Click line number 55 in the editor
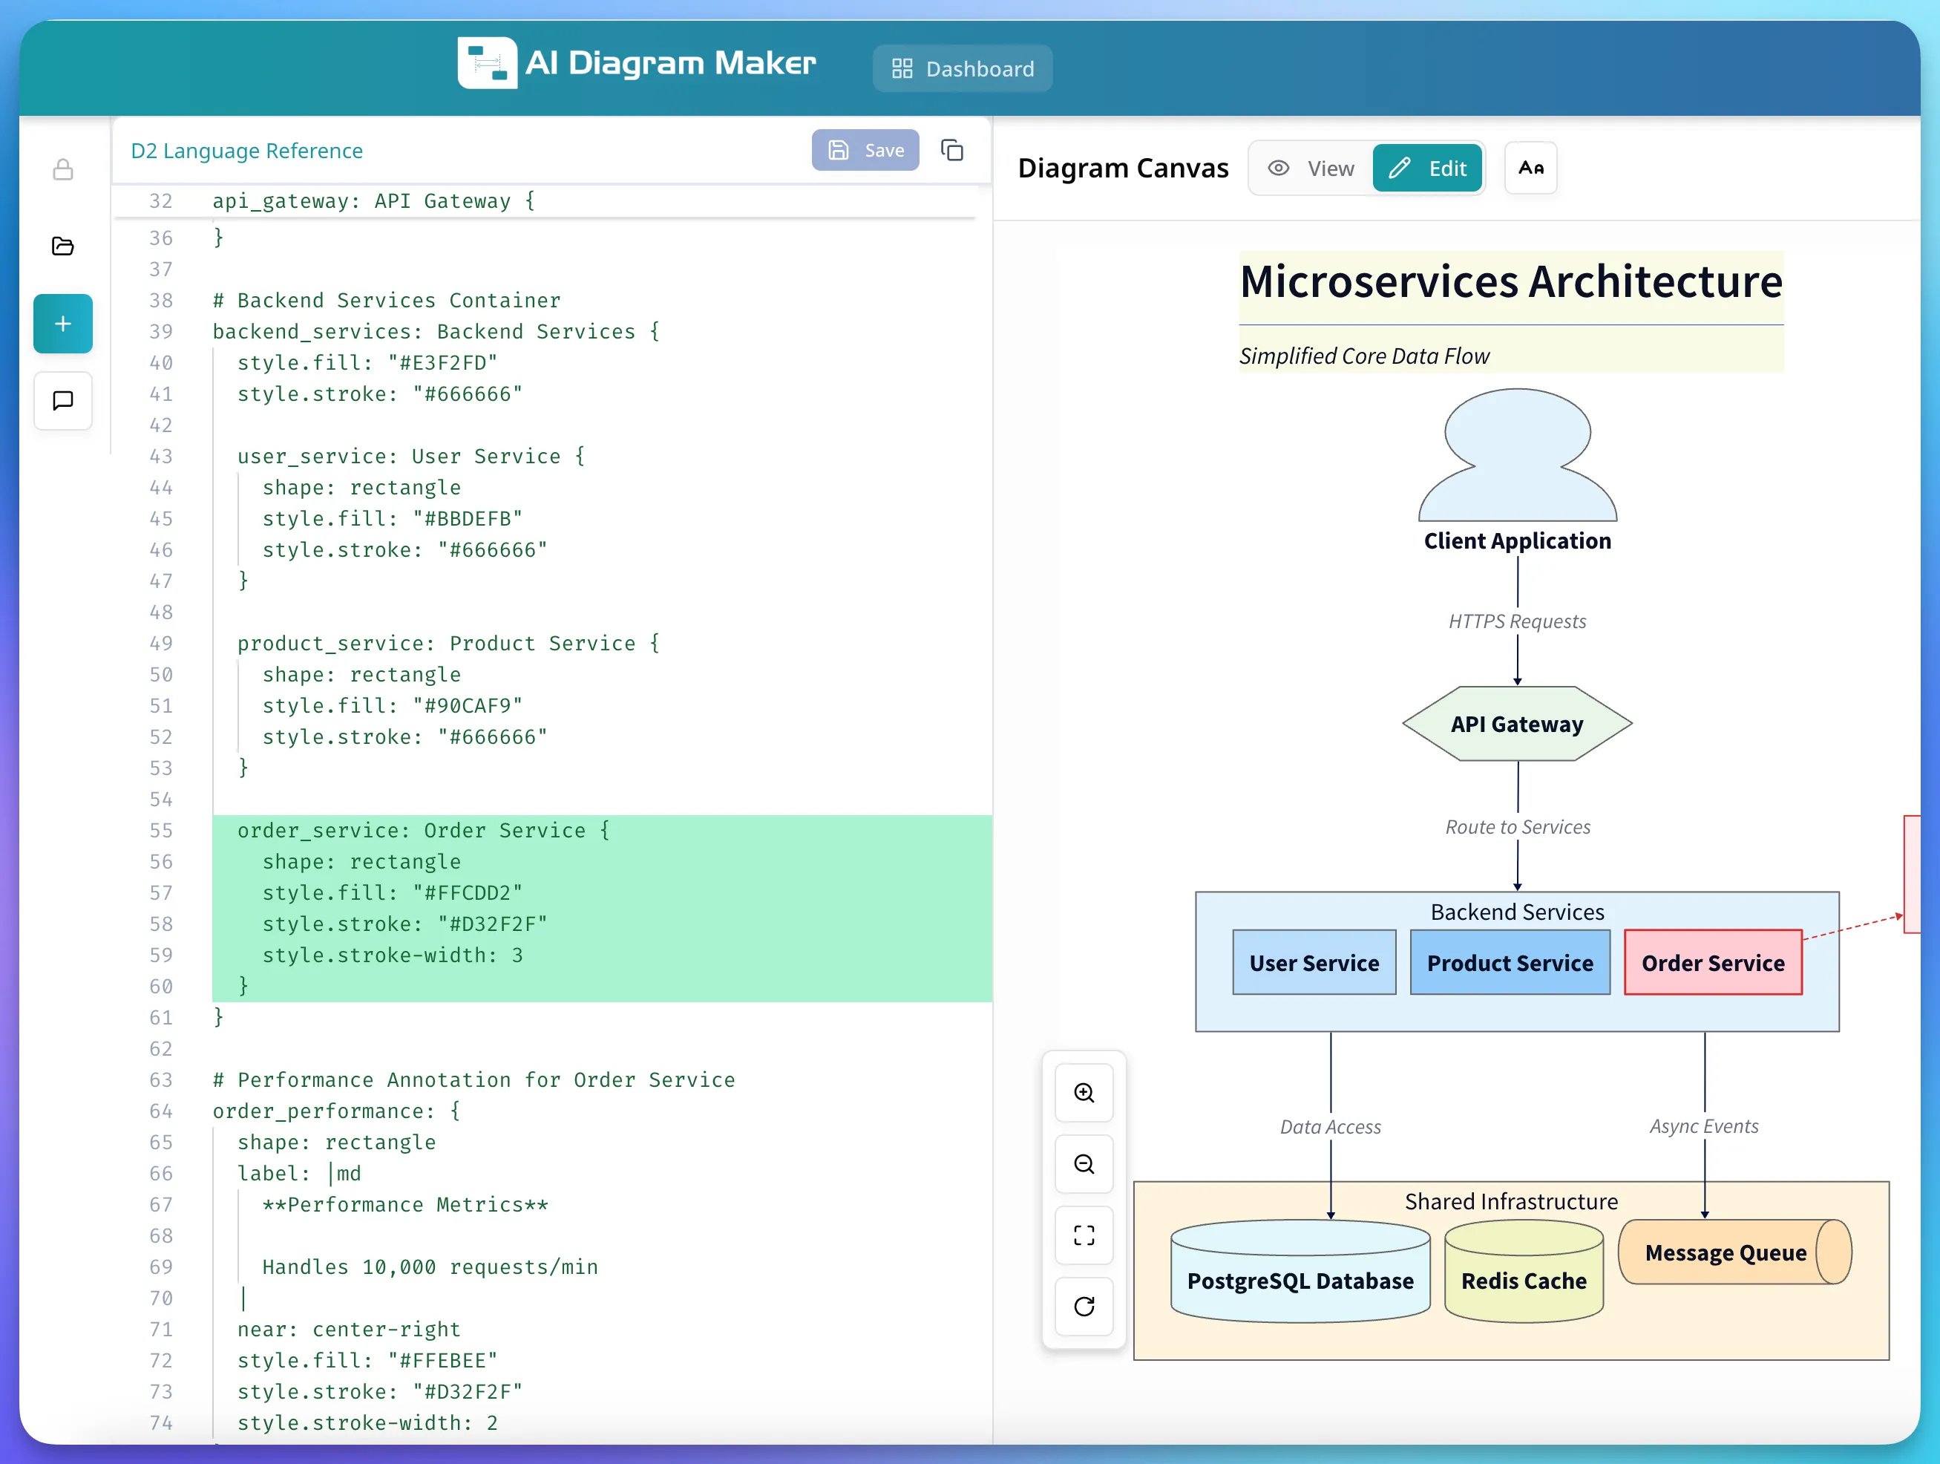Screen dimensions: 1940x1464 point(160,830)
